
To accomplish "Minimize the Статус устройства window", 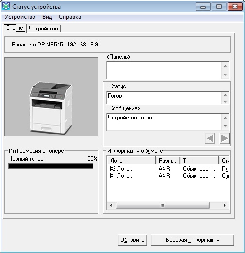I will (x=203, y=7).
